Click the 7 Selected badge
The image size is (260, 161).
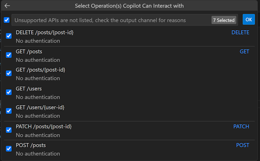pos(224,20)
